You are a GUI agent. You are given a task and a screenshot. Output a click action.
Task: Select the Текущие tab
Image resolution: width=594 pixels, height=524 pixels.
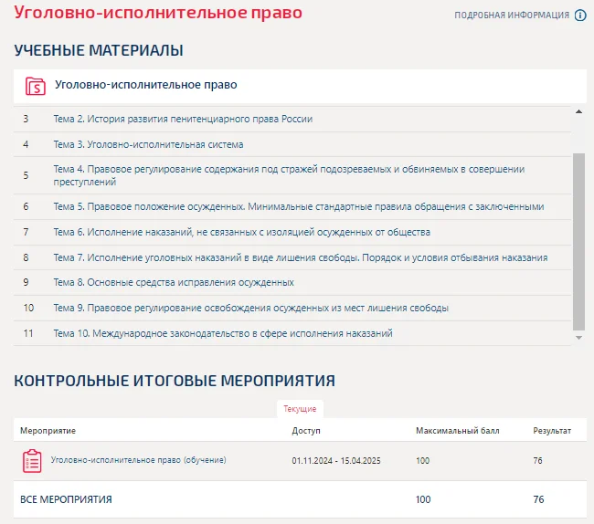[x=300, y=409]
